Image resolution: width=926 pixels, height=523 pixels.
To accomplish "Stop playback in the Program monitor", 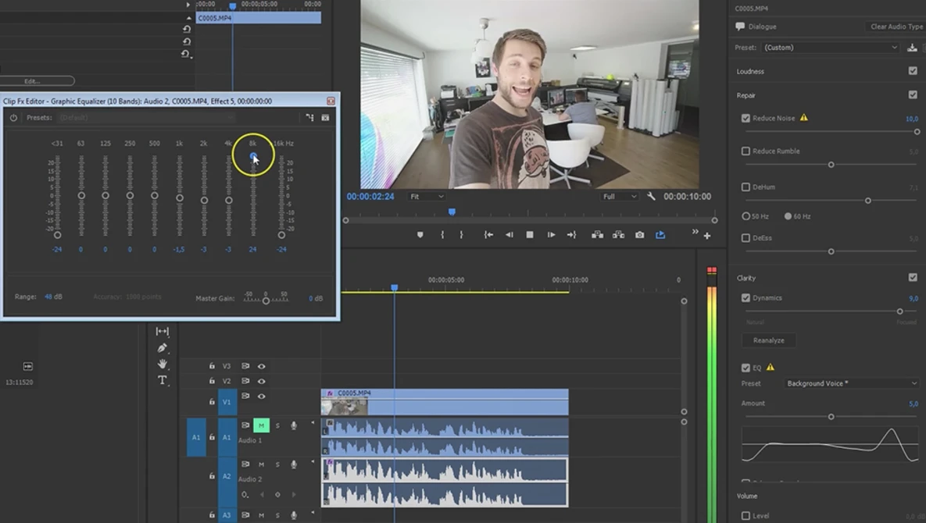I will 530,235.
